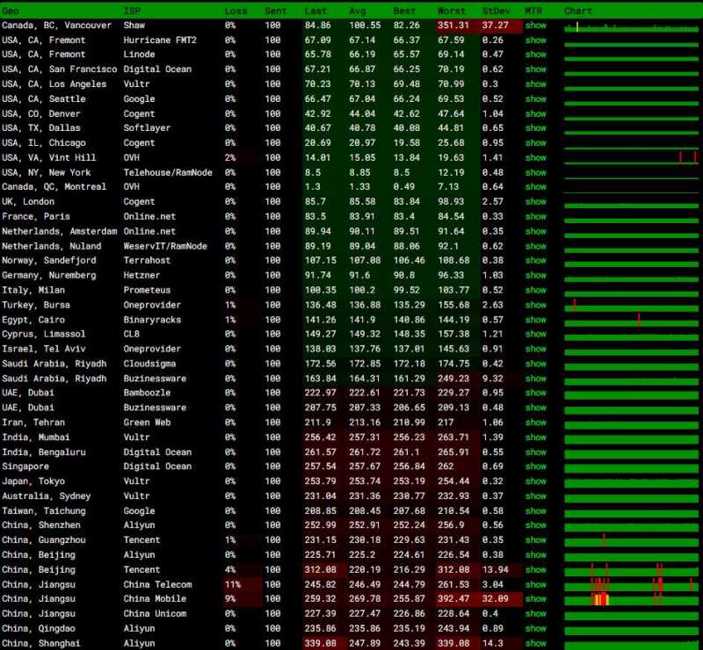Open MTR 'show' link for Vancouver Shaw
Viewport: 703px width, 650px height.
tap(536, 25)
